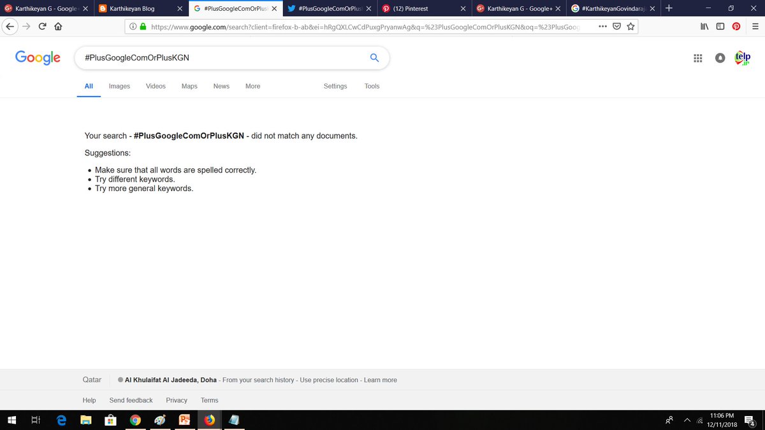The height and width of the screenshot is (430, 765).
Task: Save page to Pocket
Action: (x=616, y=26)
